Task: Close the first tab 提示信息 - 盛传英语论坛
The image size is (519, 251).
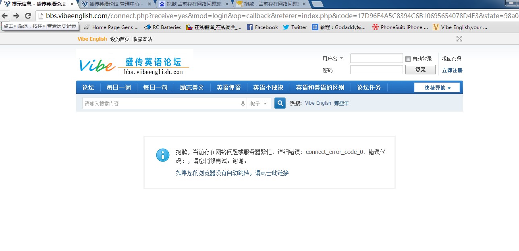Action: click(72, 4)
